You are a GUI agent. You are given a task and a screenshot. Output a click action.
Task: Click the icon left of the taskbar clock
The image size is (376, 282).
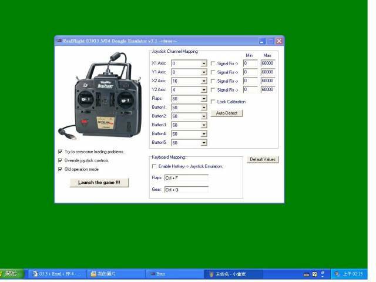click(337, 274)
